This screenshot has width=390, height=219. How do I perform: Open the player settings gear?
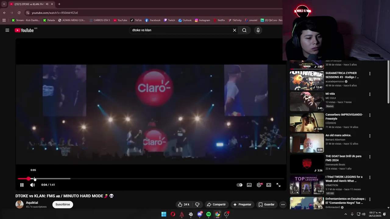click(259, 185)
